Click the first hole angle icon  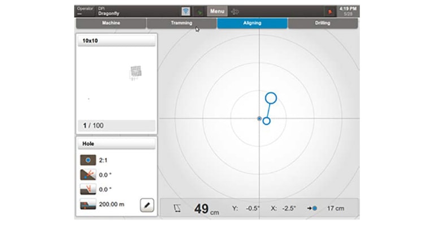point(88,175)
